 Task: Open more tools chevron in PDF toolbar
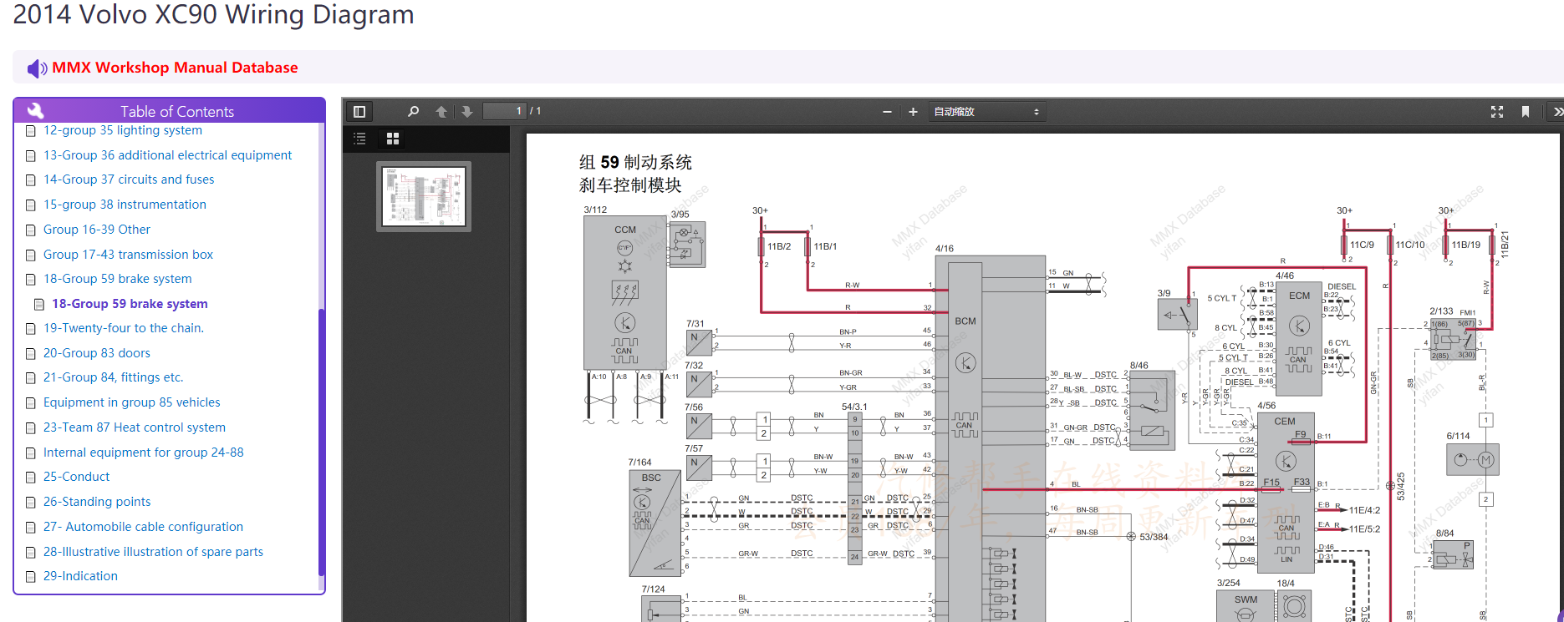pos(1556,112)
